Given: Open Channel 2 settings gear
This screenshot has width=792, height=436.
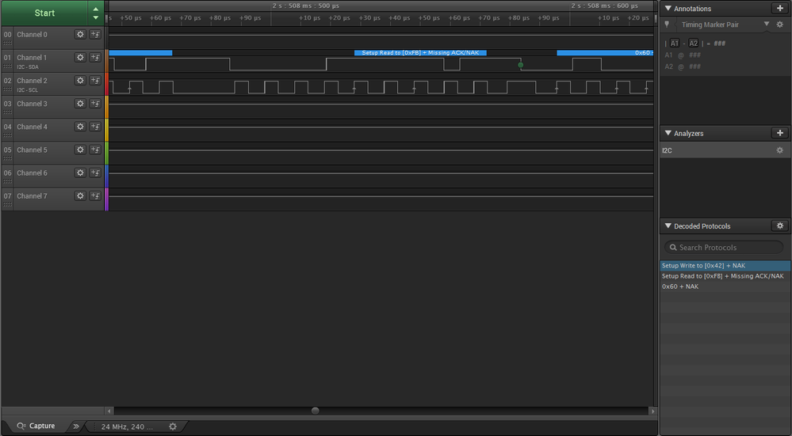Looking at the screenshot, I should click(80, 81).
